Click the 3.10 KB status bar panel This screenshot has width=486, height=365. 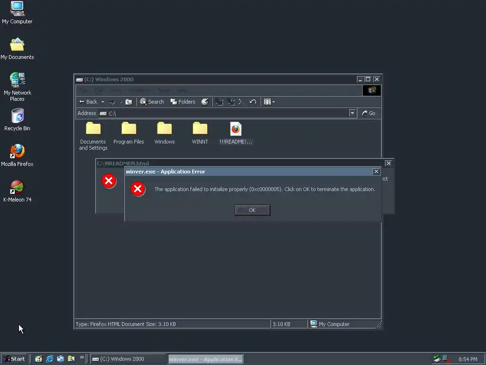point(289,324)
